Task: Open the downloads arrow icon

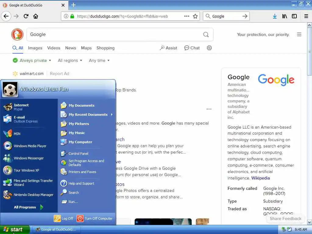Action: 275,16
